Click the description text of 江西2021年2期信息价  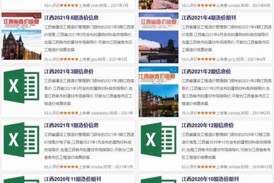tap(227, 92)
